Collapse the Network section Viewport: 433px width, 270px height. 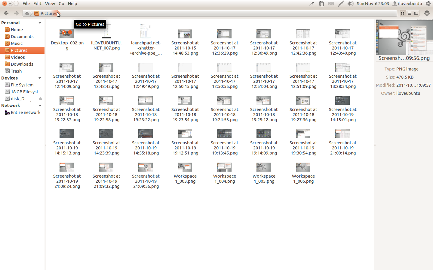pos(40,106)
